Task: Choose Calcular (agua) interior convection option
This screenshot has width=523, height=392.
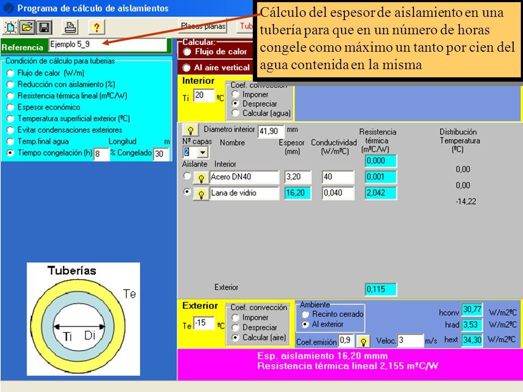Action: coord(235,113)
